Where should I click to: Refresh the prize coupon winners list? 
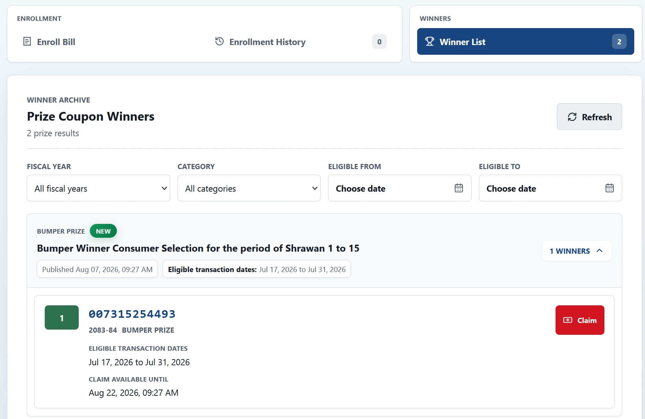pyautogui.click(x=590, y=117)
